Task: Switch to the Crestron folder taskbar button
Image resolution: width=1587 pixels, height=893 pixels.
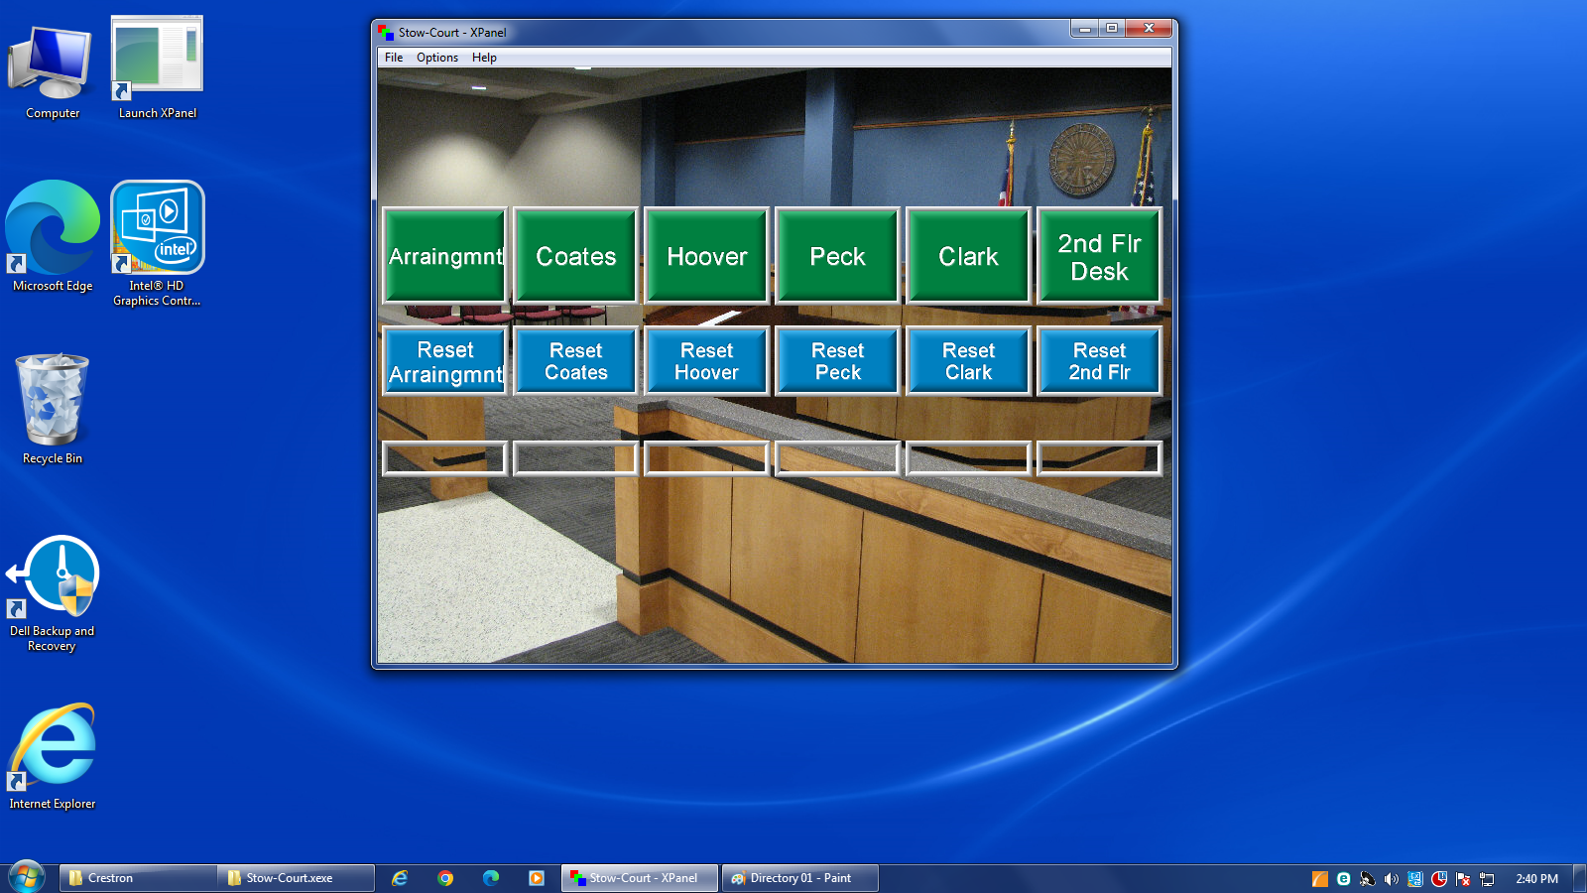Action: [138, 878]
